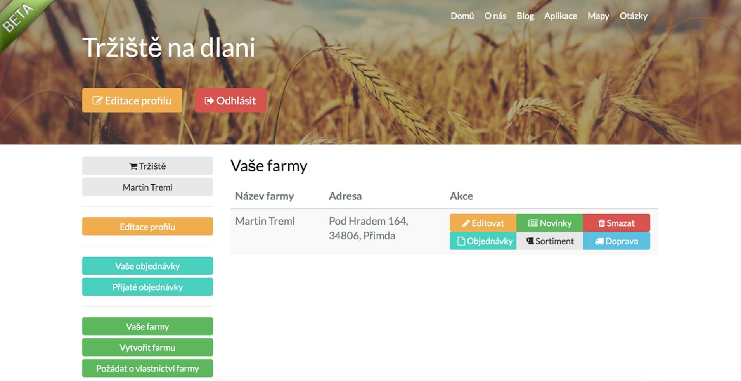The height and width of the screenshot is (381, 741).
Task: Click the Sortiment icon in farm actions
Action: [530, 241]
